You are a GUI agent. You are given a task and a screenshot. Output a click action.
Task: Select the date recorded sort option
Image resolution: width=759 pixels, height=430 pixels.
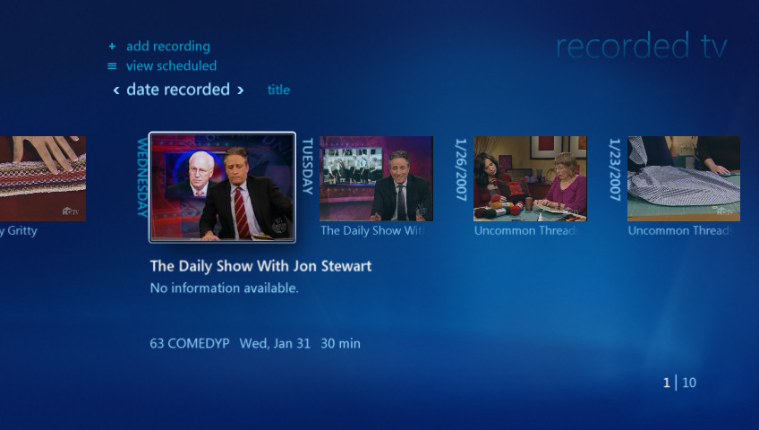click(178, 90)
